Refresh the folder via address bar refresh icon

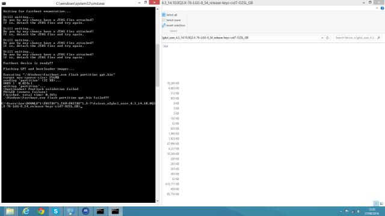(x=327, y=38)
